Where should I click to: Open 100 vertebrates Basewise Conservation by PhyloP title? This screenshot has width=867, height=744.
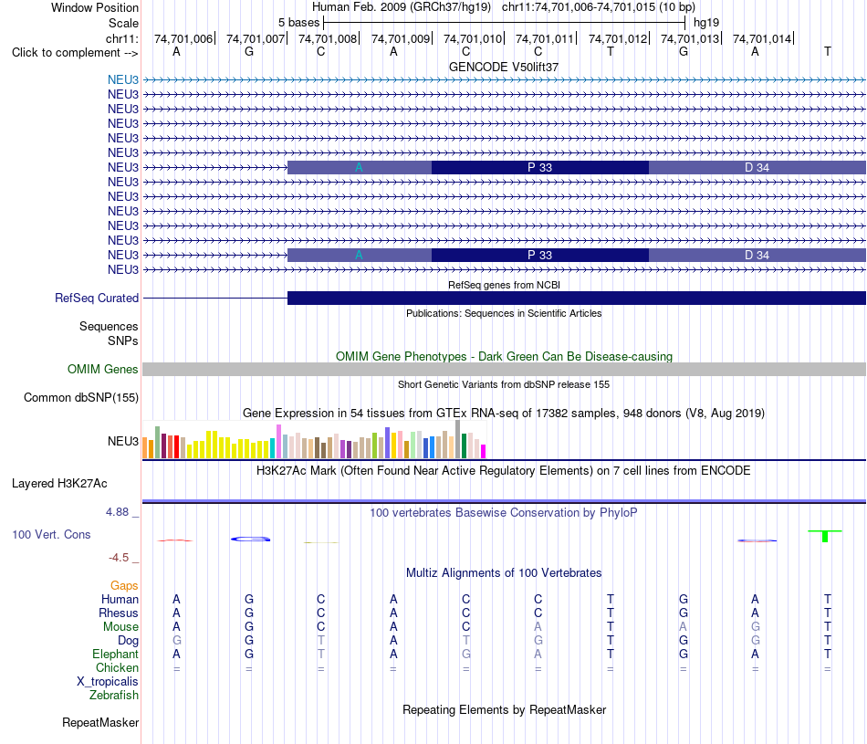click(504, 513)
